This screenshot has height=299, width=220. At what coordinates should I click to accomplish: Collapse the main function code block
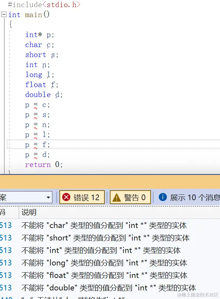4,14
